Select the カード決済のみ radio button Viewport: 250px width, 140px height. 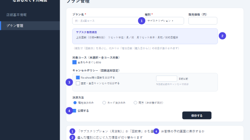point(104,103)
